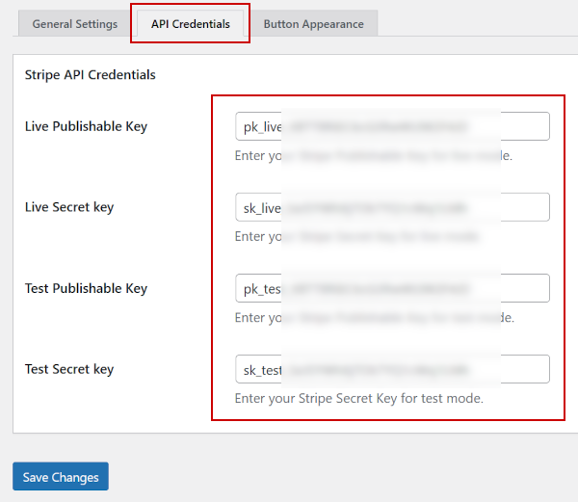Click the Stripe API Credentials heading
This screenshot has height=502, width=578.
pyautogui.click(x=90, y=74)
